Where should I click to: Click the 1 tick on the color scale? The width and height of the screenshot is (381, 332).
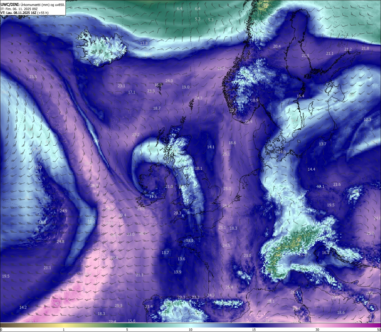(64, 330)
